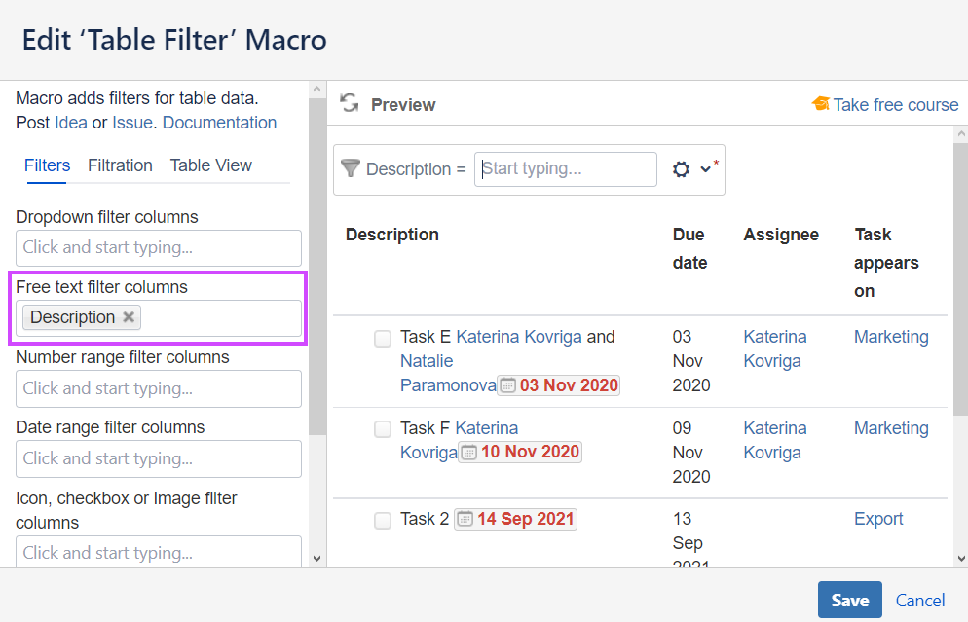Click the filter funnel icon
This screenshot has width=968, height=622.
pos(351,167)
